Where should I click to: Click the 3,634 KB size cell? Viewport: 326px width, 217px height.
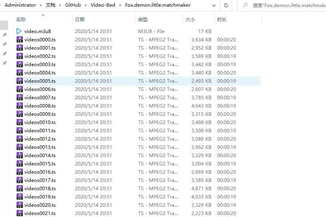(201, 39)
